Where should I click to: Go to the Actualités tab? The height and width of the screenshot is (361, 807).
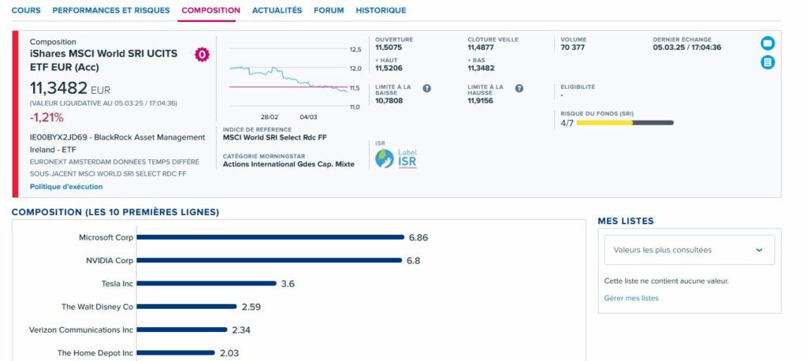[277, 10]
